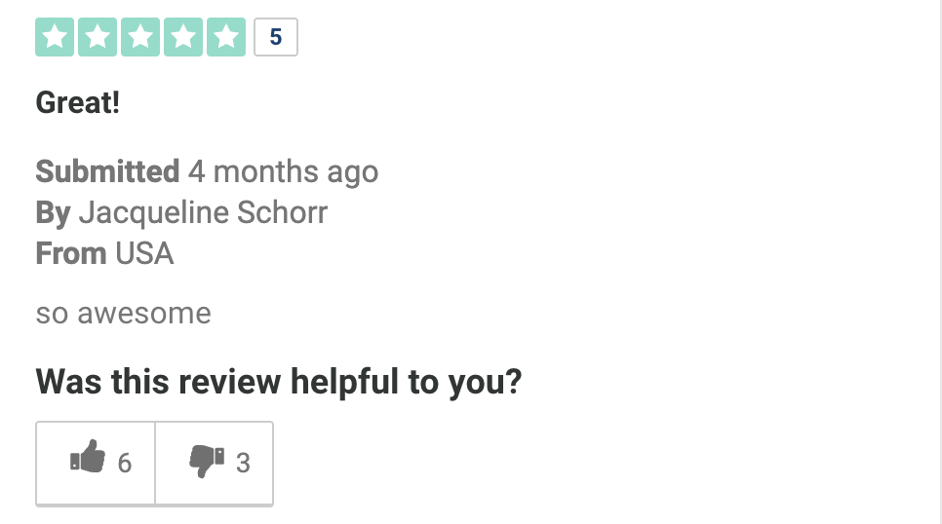This screenshot has height=524, width=942.
Task: Click the rating score box showing 5
Action: tap(276, 37)
